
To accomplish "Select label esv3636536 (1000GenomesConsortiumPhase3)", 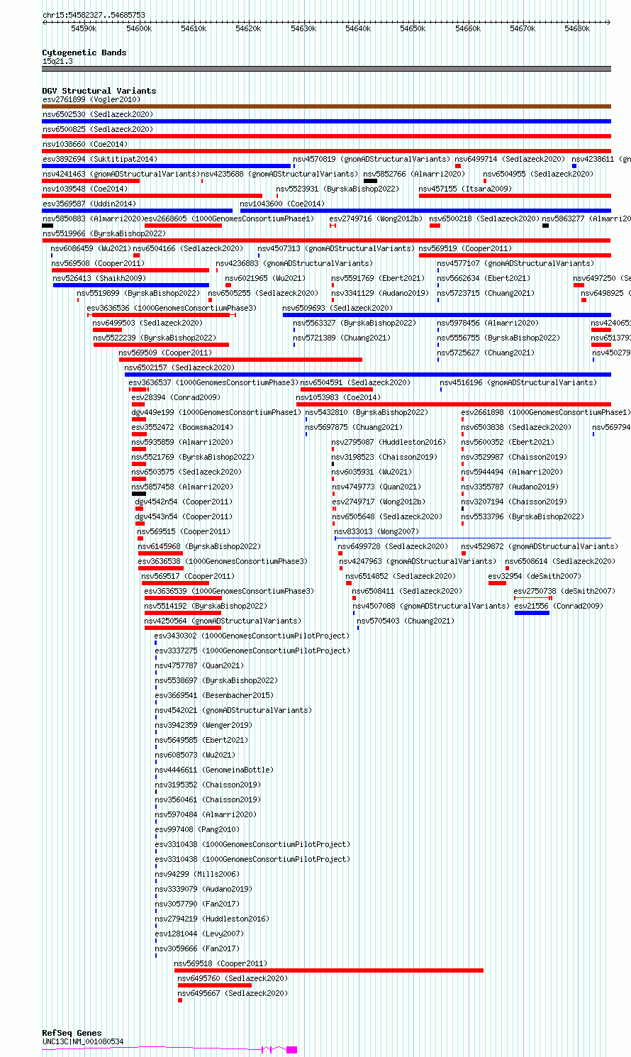I will point(172,308).
